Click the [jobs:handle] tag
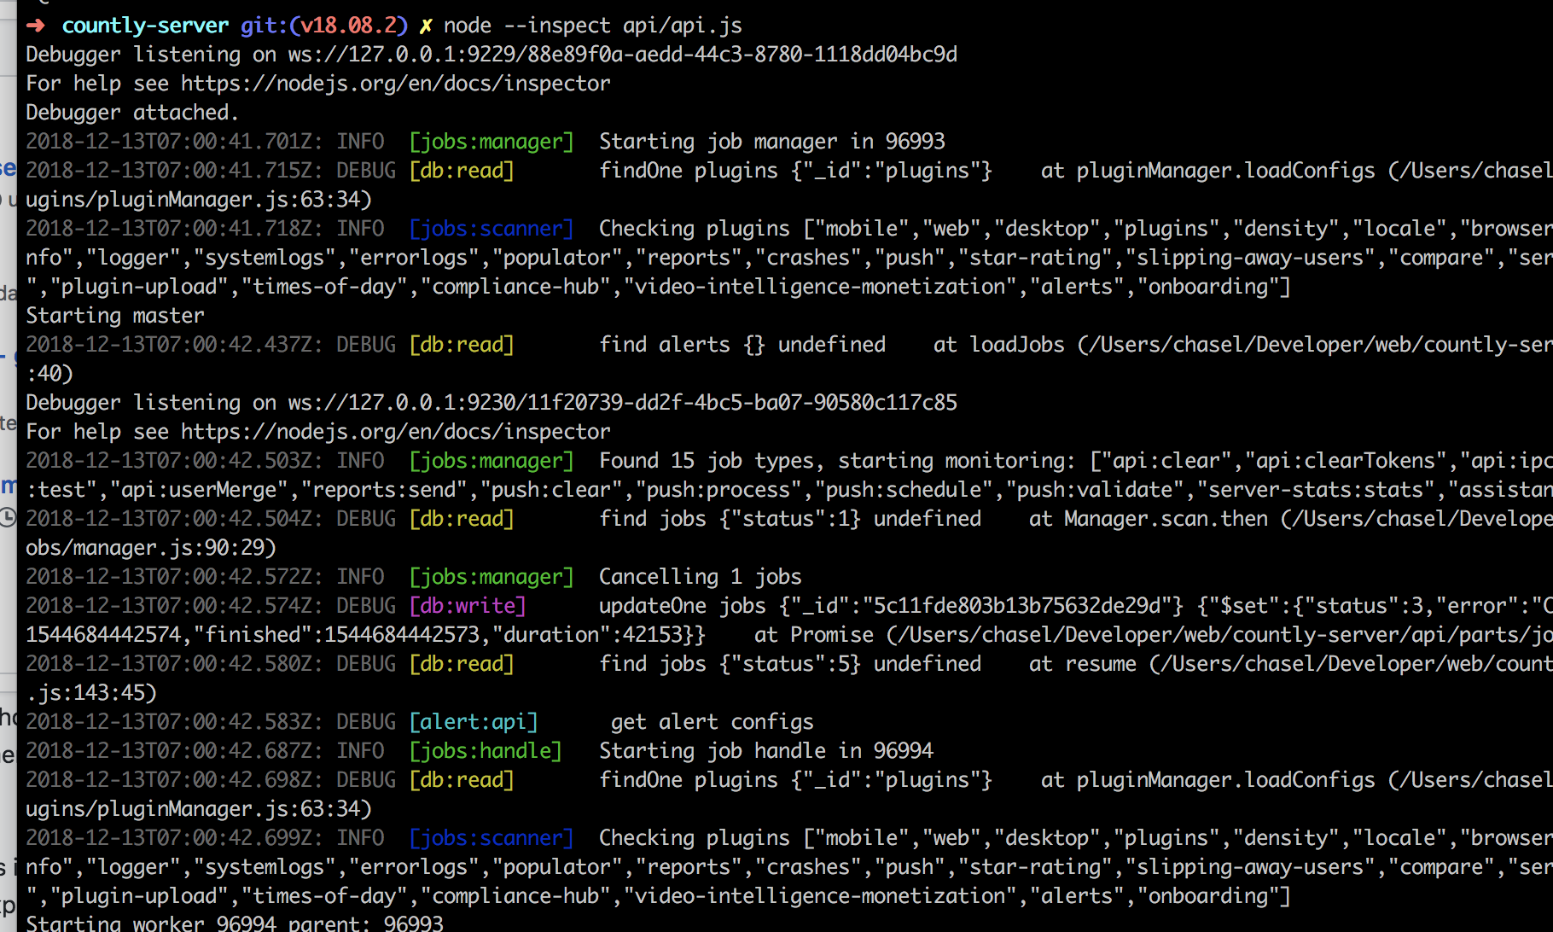The width and height of the screenshot is (1553, 932). coord(486,751)
